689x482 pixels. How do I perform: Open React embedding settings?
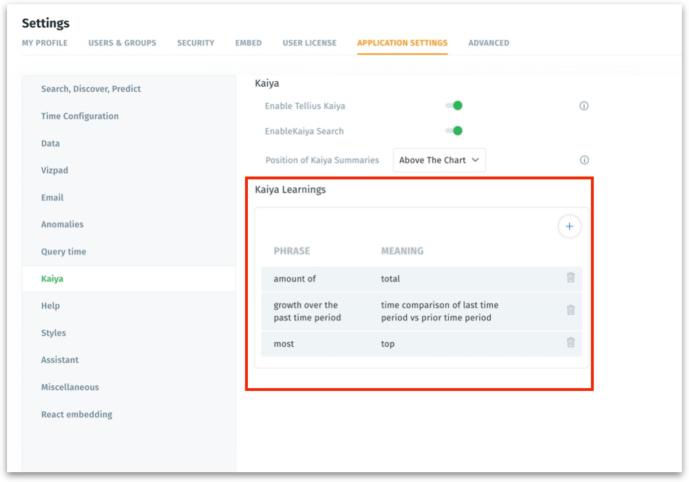click(x=76, y=415)
